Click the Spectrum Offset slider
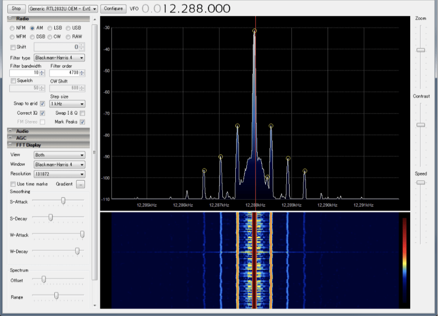The width and height of the screenshot is (438, 316). tap(44, 279)
